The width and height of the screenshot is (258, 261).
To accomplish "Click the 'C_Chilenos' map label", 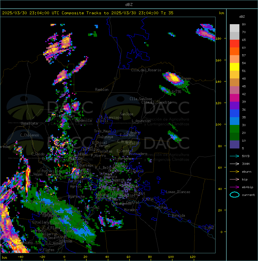I will [29, 135].
